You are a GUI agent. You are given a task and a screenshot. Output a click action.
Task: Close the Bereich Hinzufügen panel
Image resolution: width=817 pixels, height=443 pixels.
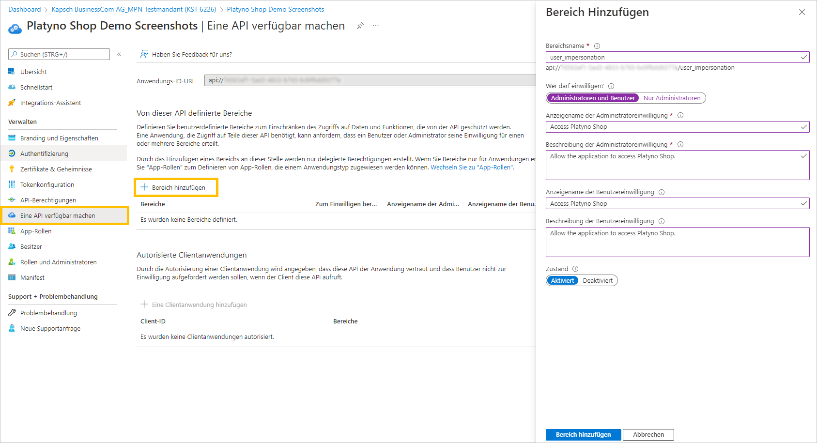point(802,12)
